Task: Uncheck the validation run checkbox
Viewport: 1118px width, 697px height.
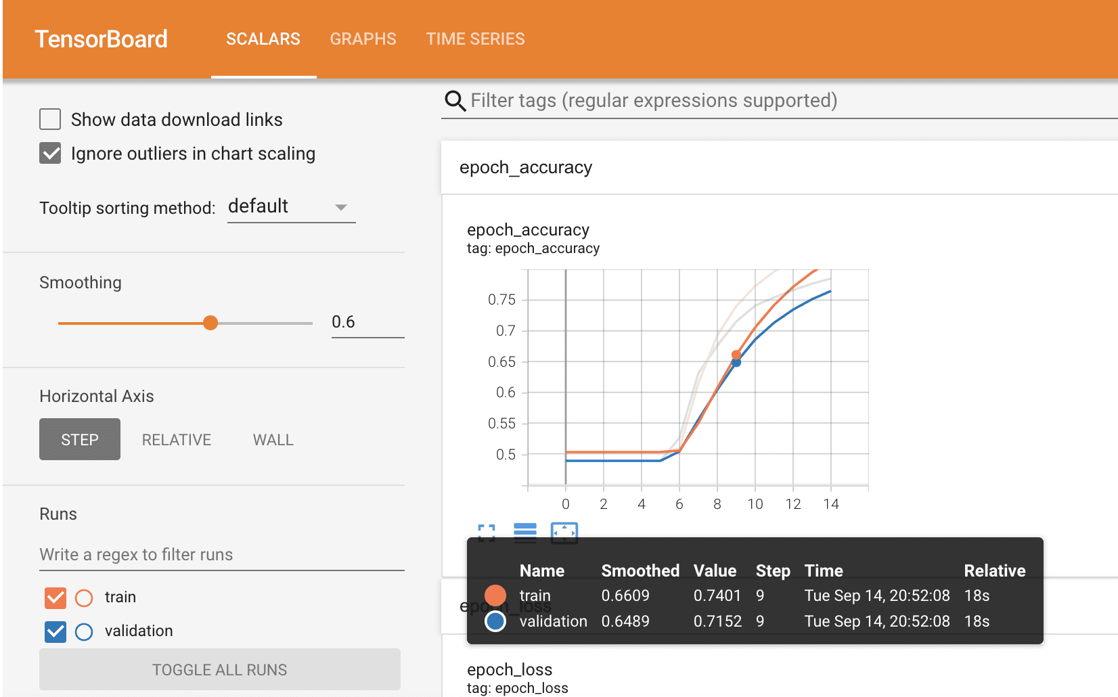Action: (x=55, y=631)
